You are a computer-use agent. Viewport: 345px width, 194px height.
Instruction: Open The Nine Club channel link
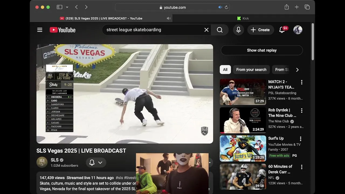pyautogui.click(x=278, y=121)
